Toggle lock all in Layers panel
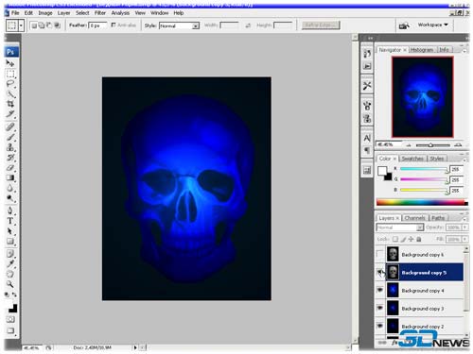Image resolution: width=473 pixels, height=354 pixels. tap(419, 239)
